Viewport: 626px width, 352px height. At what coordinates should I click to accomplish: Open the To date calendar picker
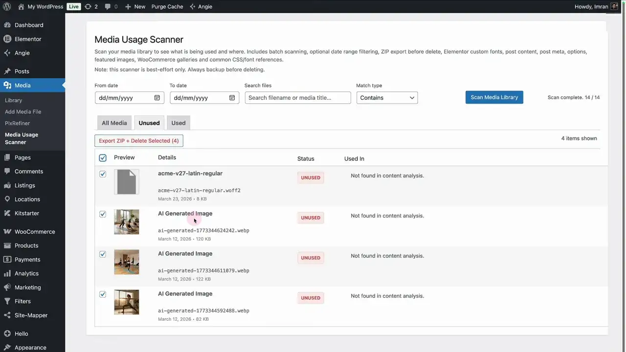(x=232, y=98)
